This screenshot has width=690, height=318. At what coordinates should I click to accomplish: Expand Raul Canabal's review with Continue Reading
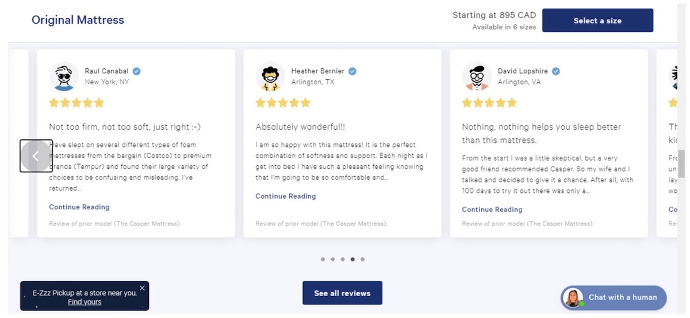tap(79, 207)
